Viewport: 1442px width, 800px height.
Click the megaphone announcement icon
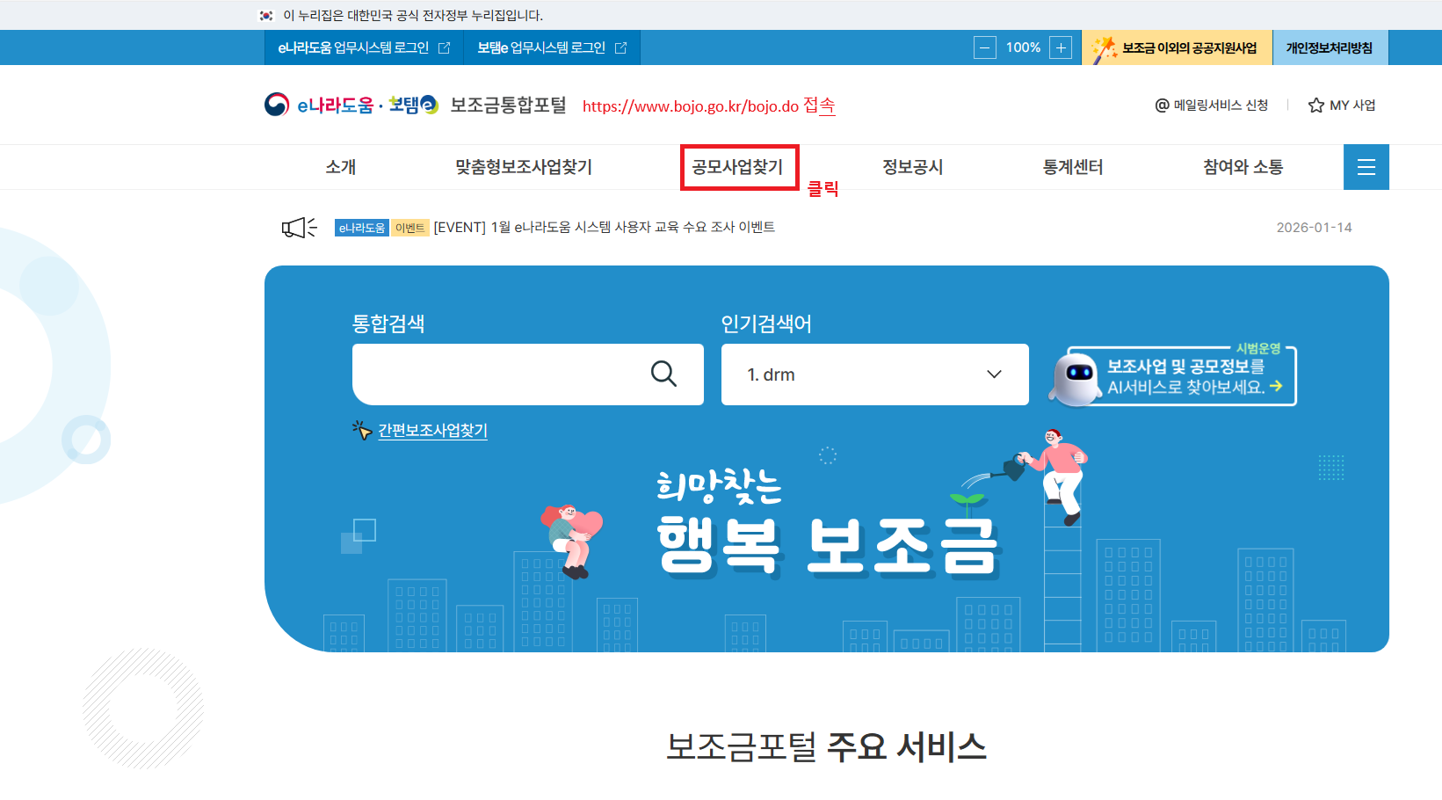point(299,228)
